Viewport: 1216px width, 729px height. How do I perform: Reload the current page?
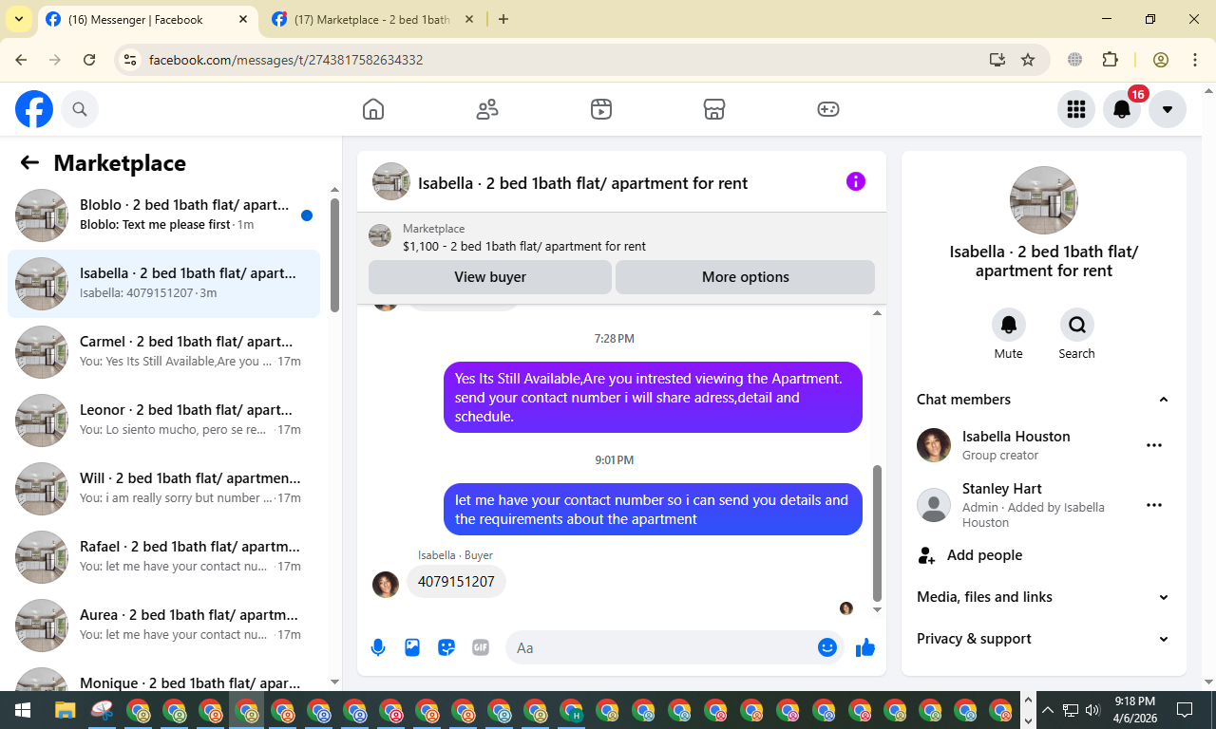coord(89,60)
